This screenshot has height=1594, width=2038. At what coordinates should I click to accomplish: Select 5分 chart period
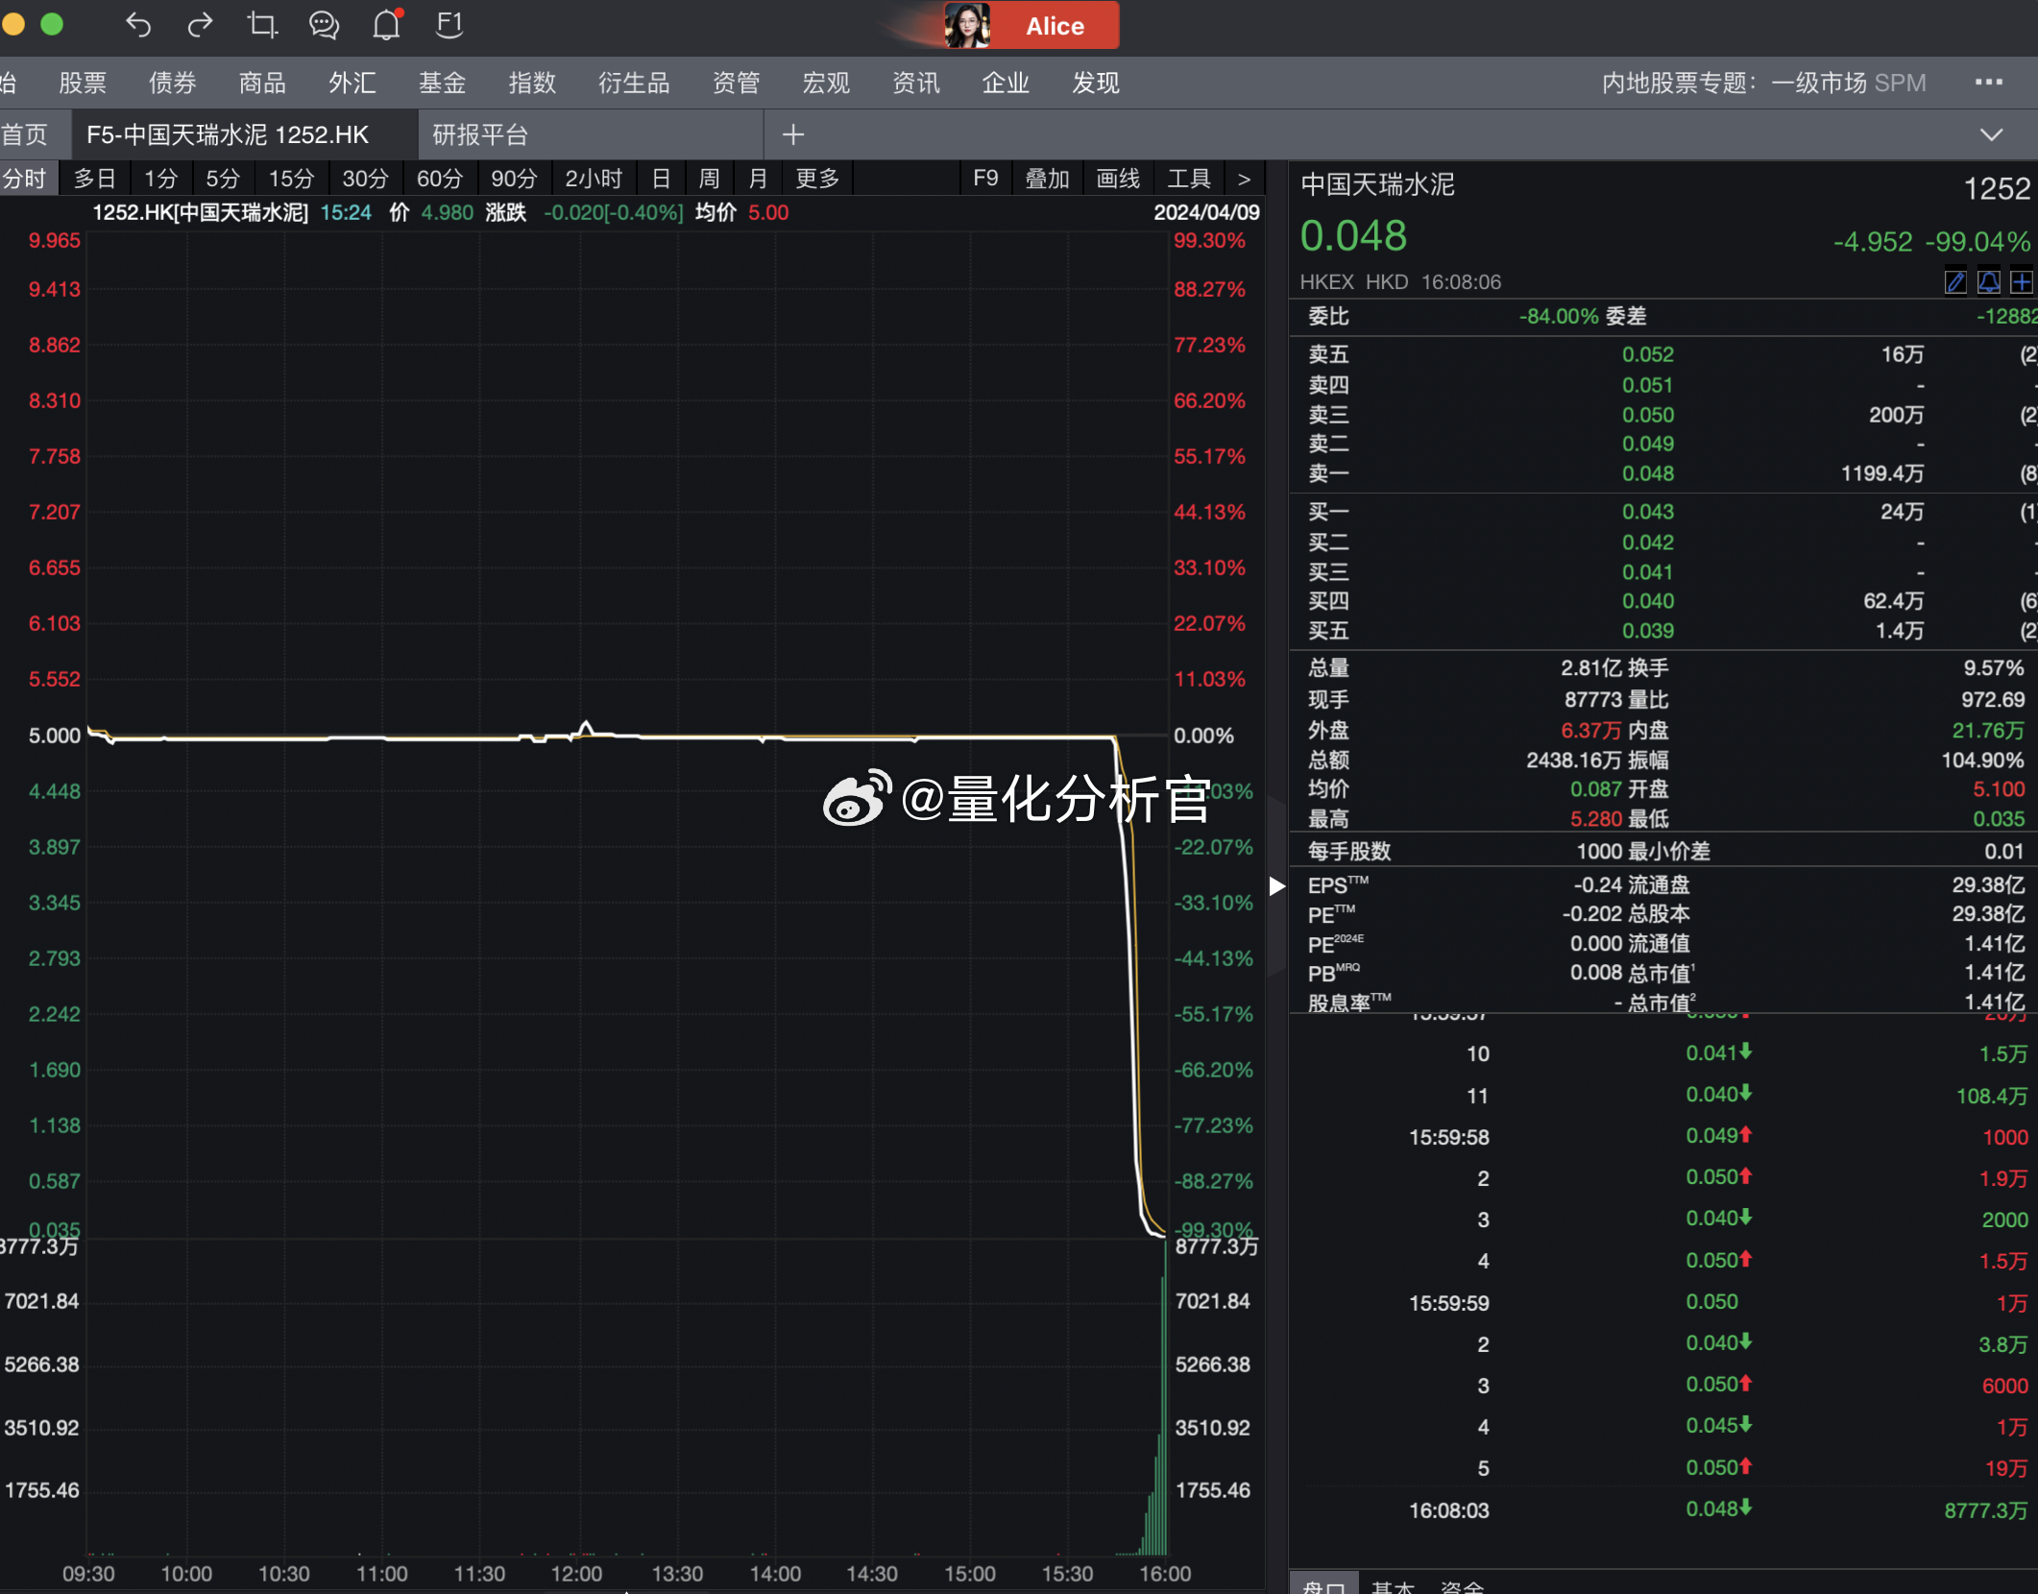coord(223,179)
